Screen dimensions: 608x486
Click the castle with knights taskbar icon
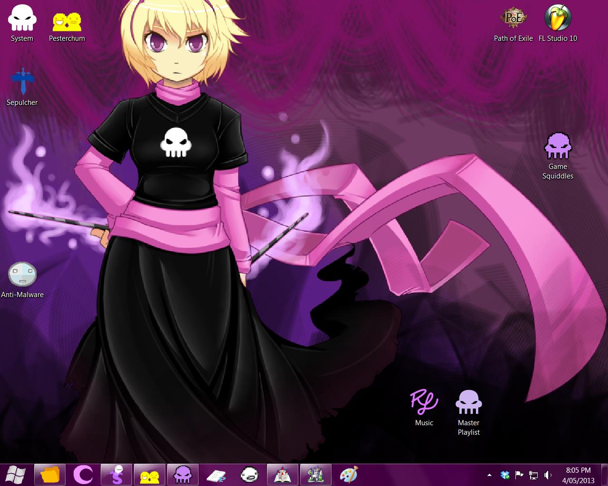coord(316,474)
